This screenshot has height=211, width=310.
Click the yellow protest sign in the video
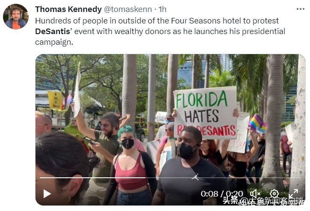pos(55,101)
